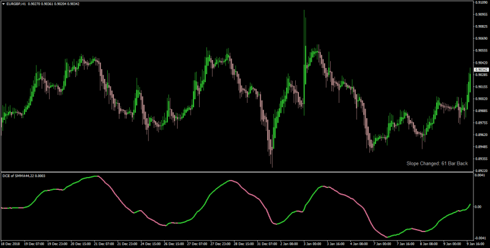The image size is (490, 248).
Task: Click the 7 Jan 00:00 time label
Action: click(383, 242)
